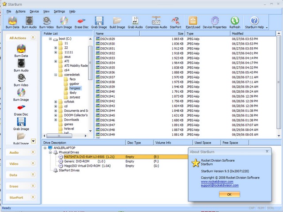Select the horgasz folder
Image resolution: width=283 pixels, height=212 pixels.
[x=75, y=88]
